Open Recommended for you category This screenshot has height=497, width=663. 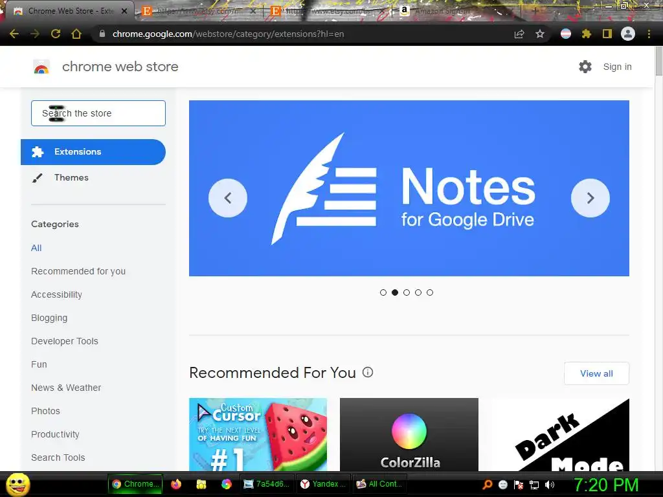pyautogui.click(x=78, y=271)
